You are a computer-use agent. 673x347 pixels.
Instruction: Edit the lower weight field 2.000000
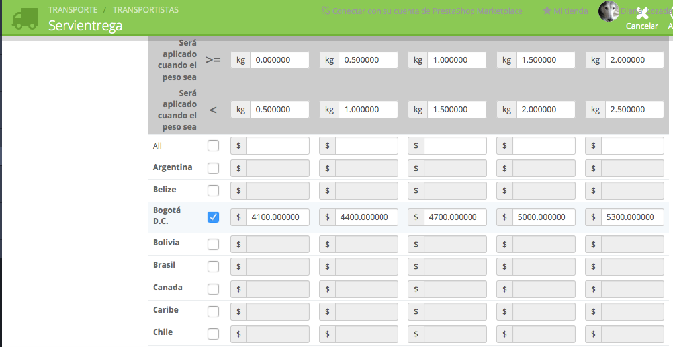click(x=635, y=59)
